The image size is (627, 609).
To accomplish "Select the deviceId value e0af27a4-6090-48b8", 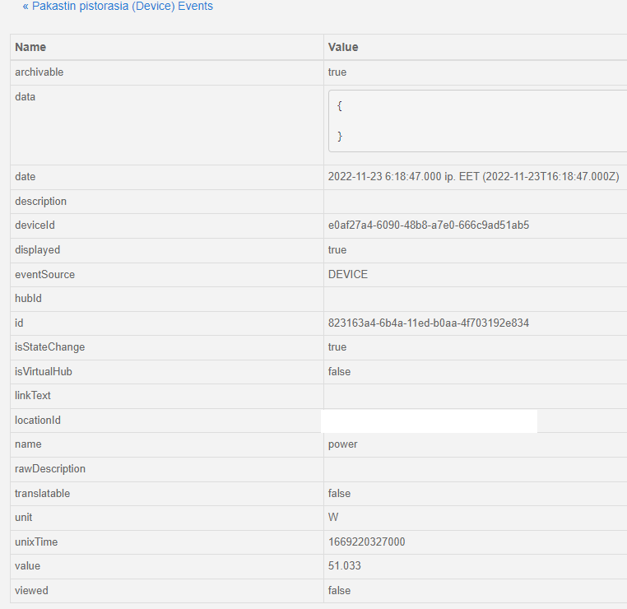I will 429,225.
